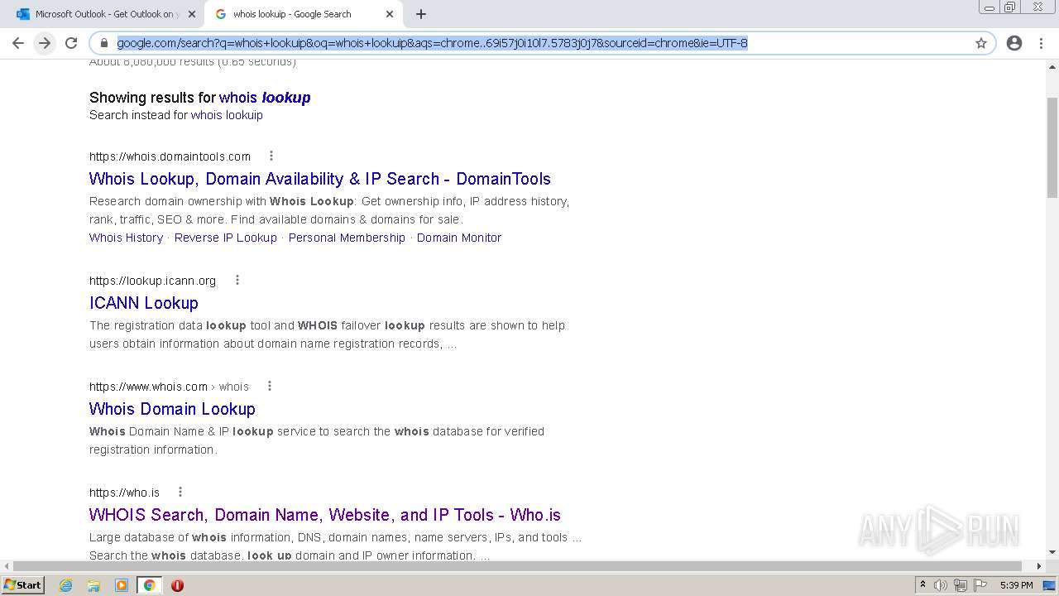The height and width of the screenshot is (596, 1059).
Task: Open File Explorer from the taskbar
Action: 93,585
